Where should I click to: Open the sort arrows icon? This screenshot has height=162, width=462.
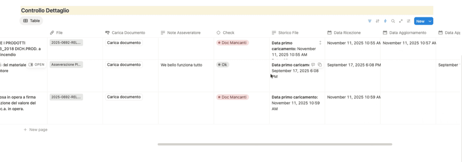[x=378, y=21]
